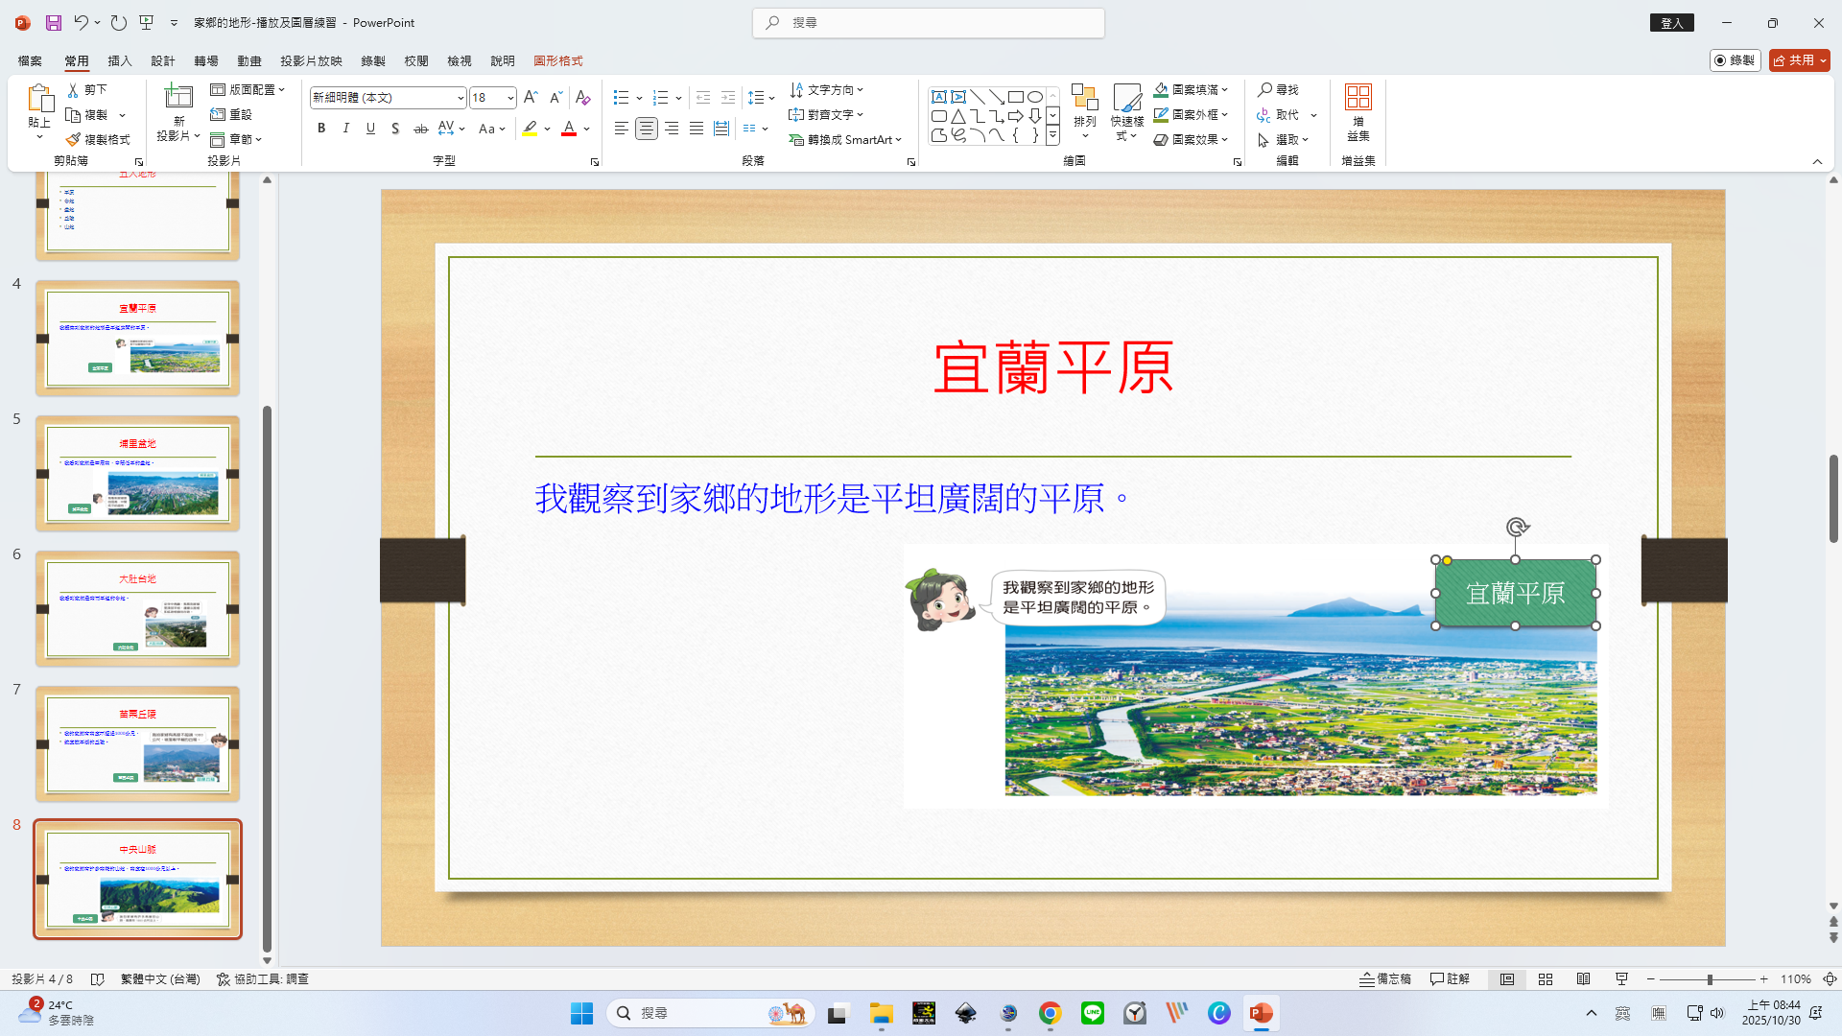Click the 備忘稿 (Notes) button

pos(1385,979)
